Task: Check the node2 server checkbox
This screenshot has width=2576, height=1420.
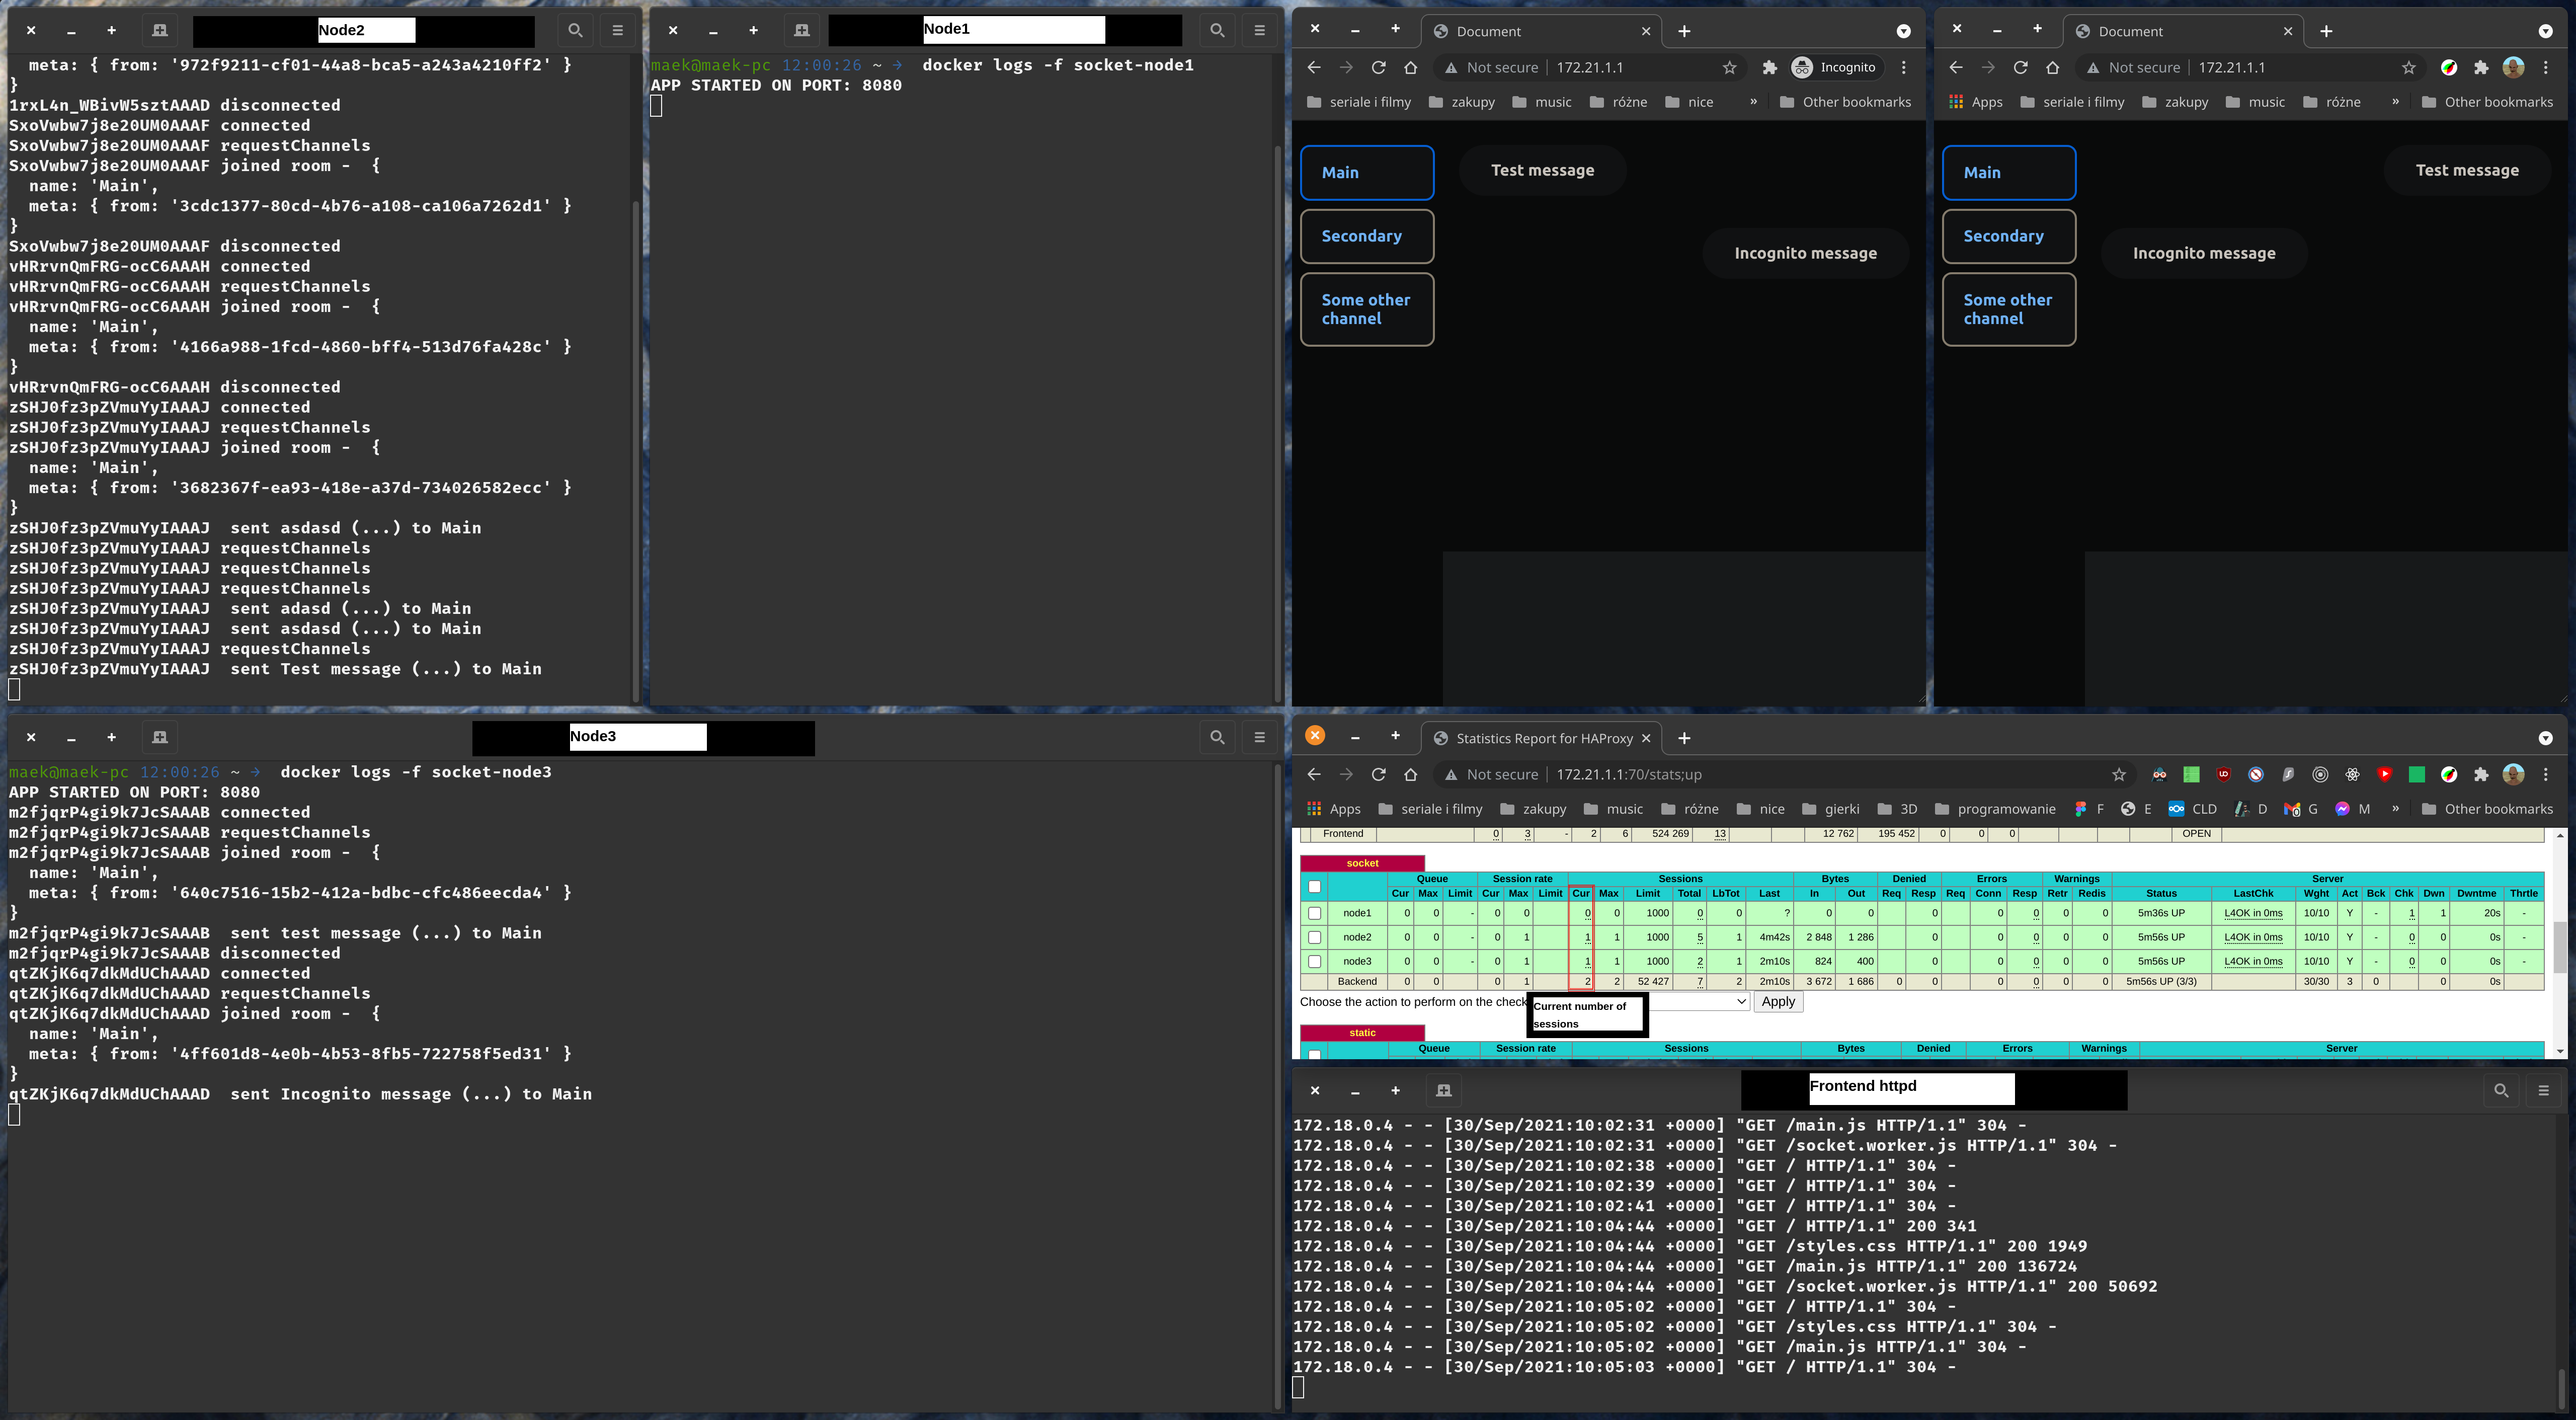Action: pyautogui.click(x=1314, y=937)
